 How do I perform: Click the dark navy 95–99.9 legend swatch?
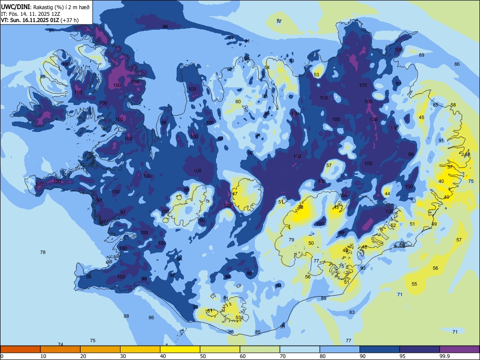pyautogui.click(x=420, y=349)
